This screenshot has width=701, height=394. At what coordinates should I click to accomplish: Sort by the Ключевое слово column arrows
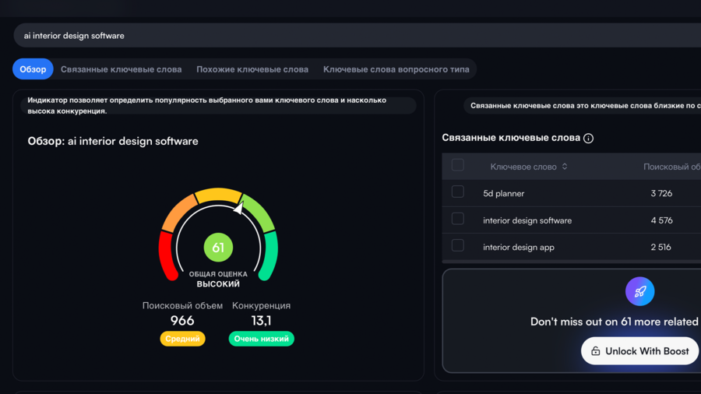pyautogui.click(x=565, y=167)
